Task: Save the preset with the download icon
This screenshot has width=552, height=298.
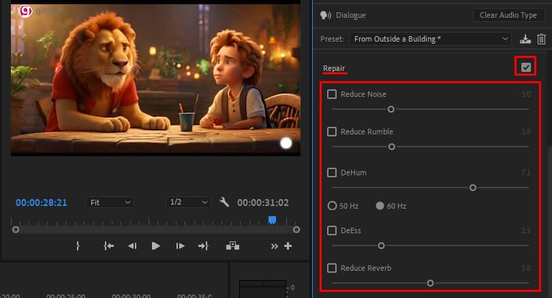Action: pos(525,40)
